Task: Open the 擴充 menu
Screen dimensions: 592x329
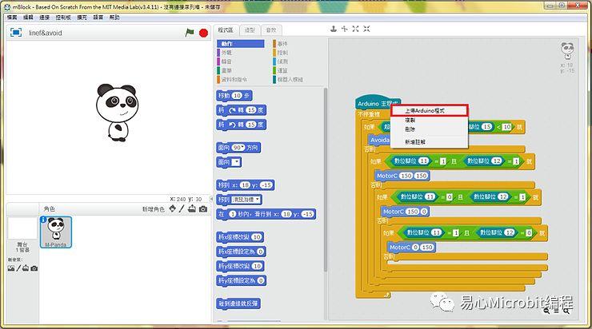Action: (82, 18)
